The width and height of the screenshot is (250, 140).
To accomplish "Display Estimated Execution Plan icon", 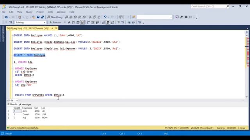I will [x=73, y=23].
